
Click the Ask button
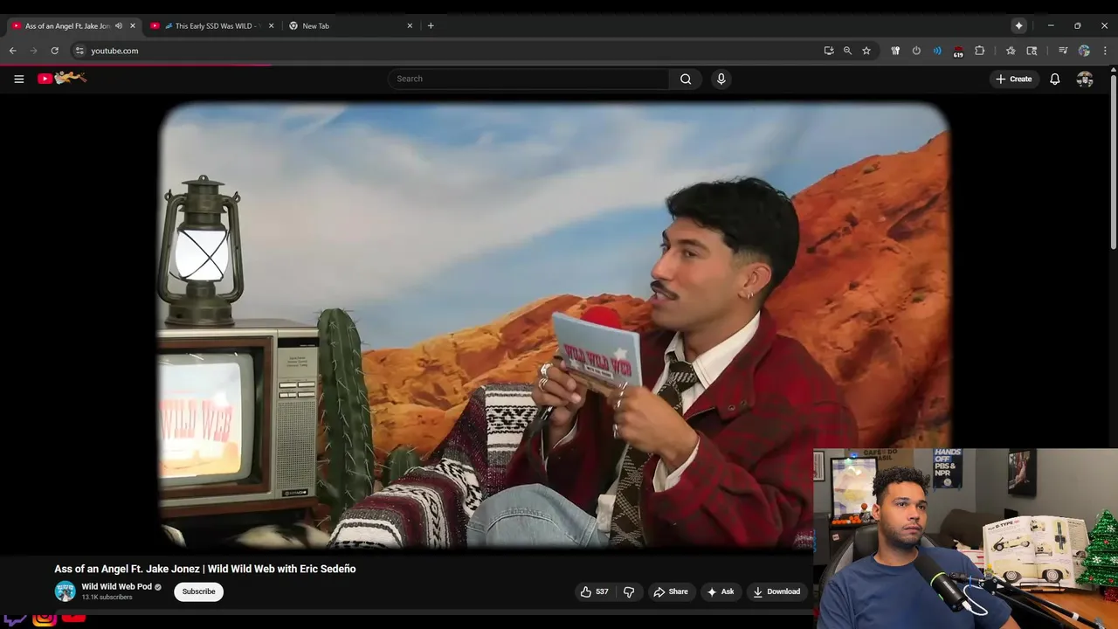(x=721, y=591)
